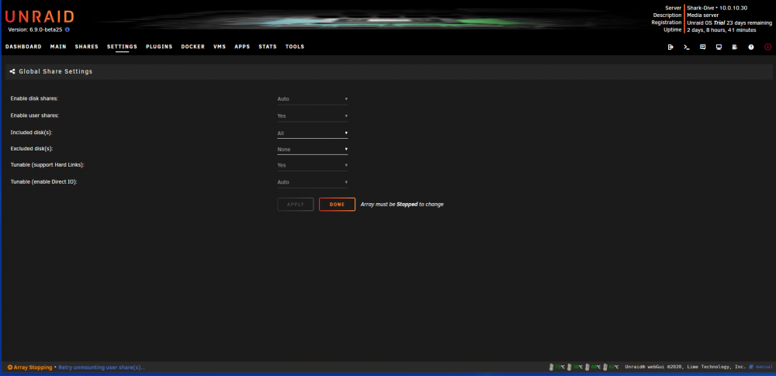Click the UNRAID logo
776x376 pixels.
(39, 17)
